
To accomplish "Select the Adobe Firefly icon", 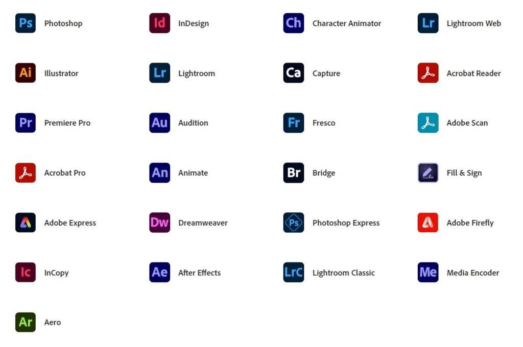I will pyautogui.click(x=427, y=222).
